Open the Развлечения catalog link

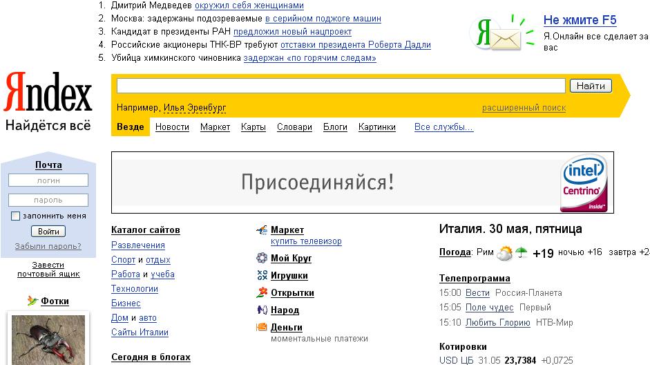click(x=138, y=245)
